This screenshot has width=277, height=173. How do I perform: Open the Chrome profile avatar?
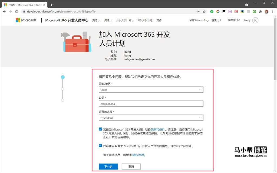266,12
